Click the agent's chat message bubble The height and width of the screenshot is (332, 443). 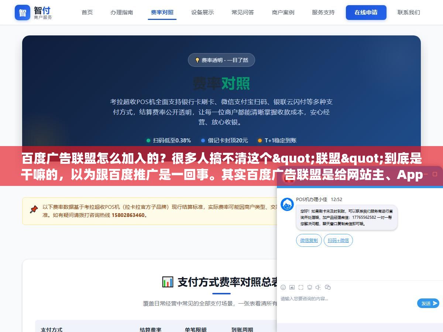click(347, 218)
